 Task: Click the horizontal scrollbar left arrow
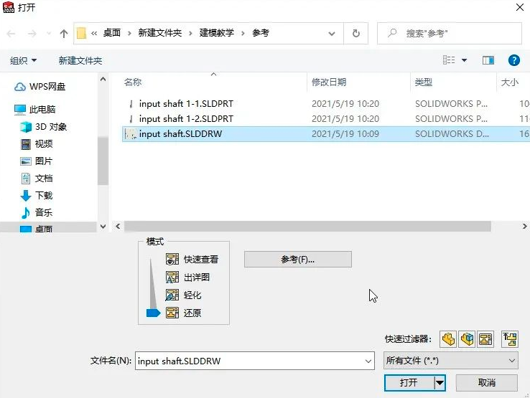click(x=118, y=226)
